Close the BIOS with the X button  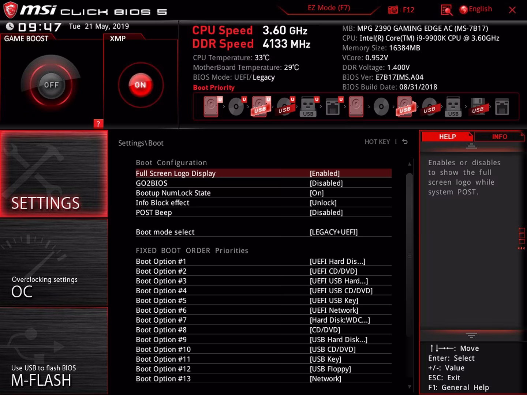pos(512,10)
